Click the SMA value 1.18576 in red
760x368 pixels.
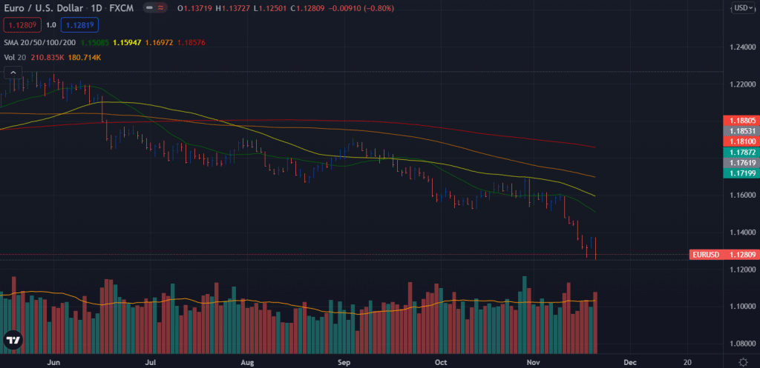(191, 42)
